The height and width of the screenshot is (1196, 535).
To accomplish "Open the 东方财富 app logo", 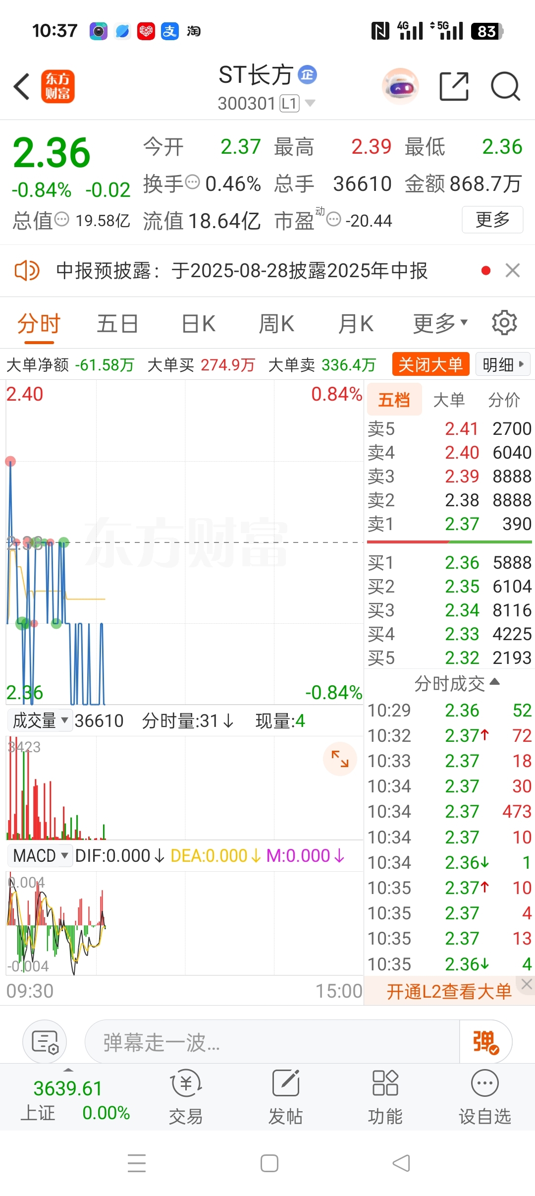I will 58,86.
